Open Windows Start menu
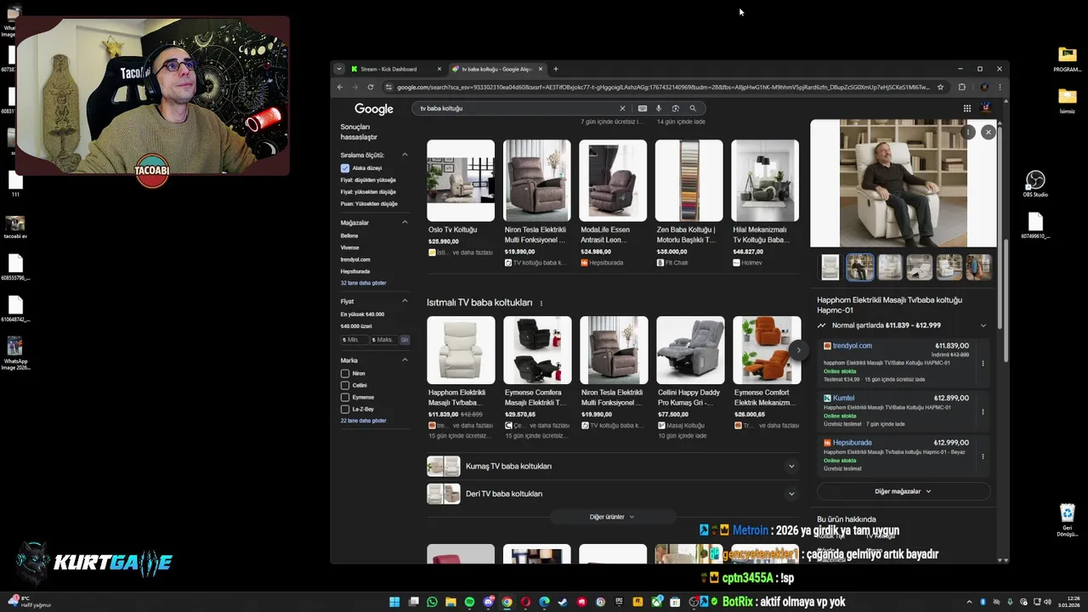This screenshot has width=1088, height=612. click(x=394, y=602)
